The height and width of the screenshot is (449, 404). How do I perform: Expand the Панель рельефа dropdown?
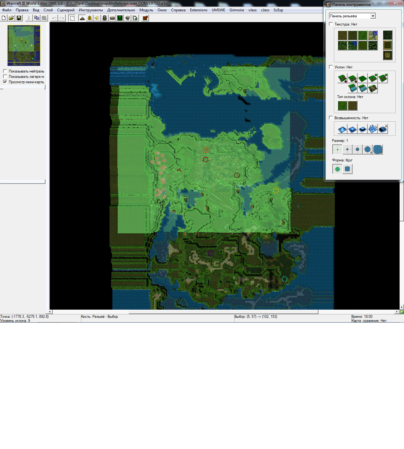(373, 16)
